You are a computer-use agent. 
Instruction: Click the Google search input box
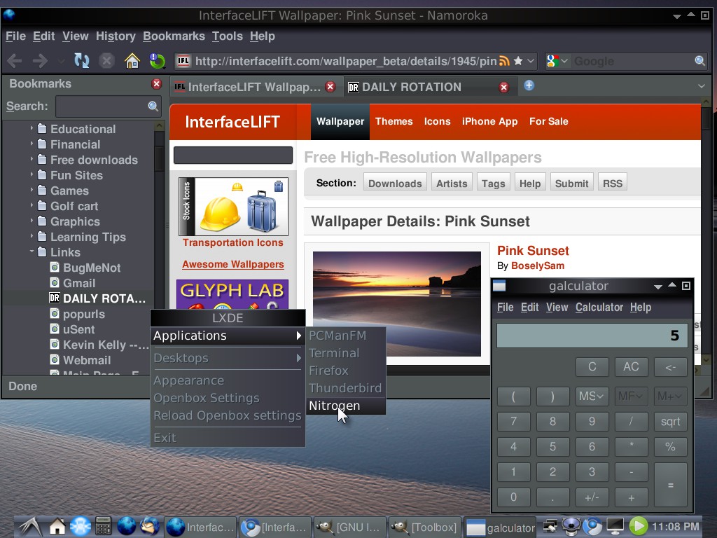click(633, 61)
